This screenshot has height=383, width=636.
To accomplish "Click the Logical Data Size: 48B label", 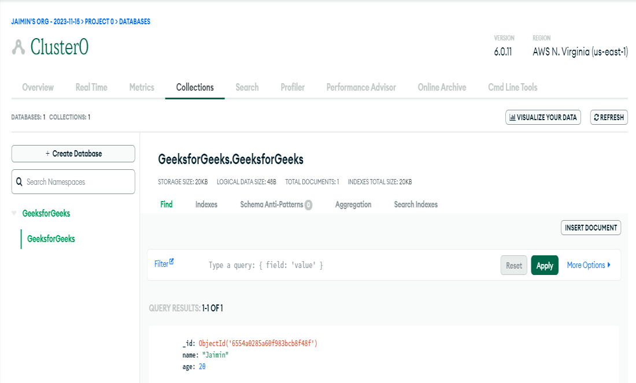I will (246, 182).
